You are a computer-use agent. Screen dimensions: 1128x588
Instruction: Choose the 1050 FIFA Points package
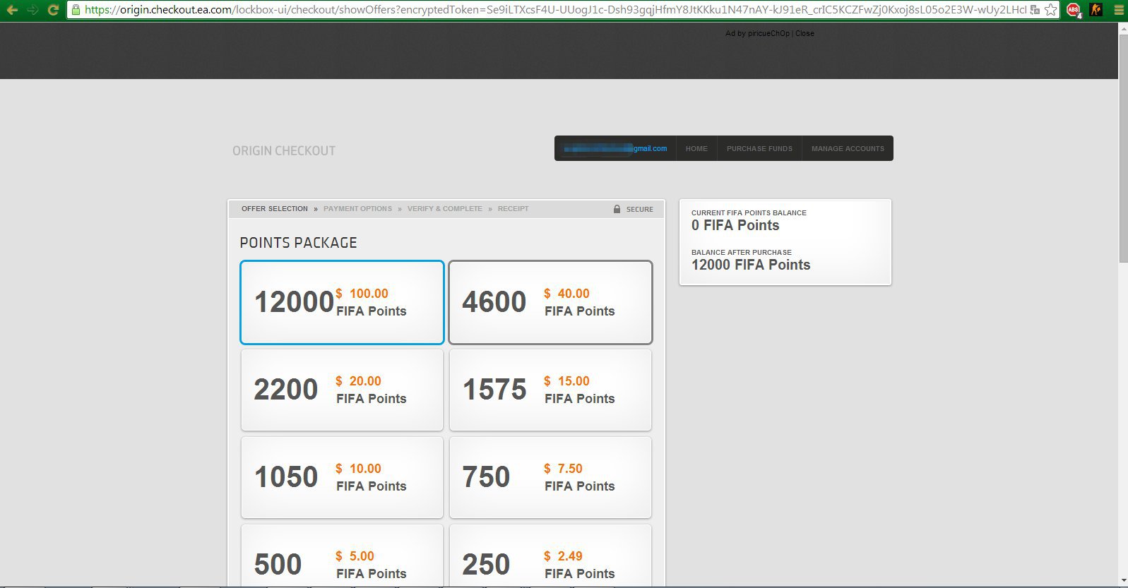342,477
